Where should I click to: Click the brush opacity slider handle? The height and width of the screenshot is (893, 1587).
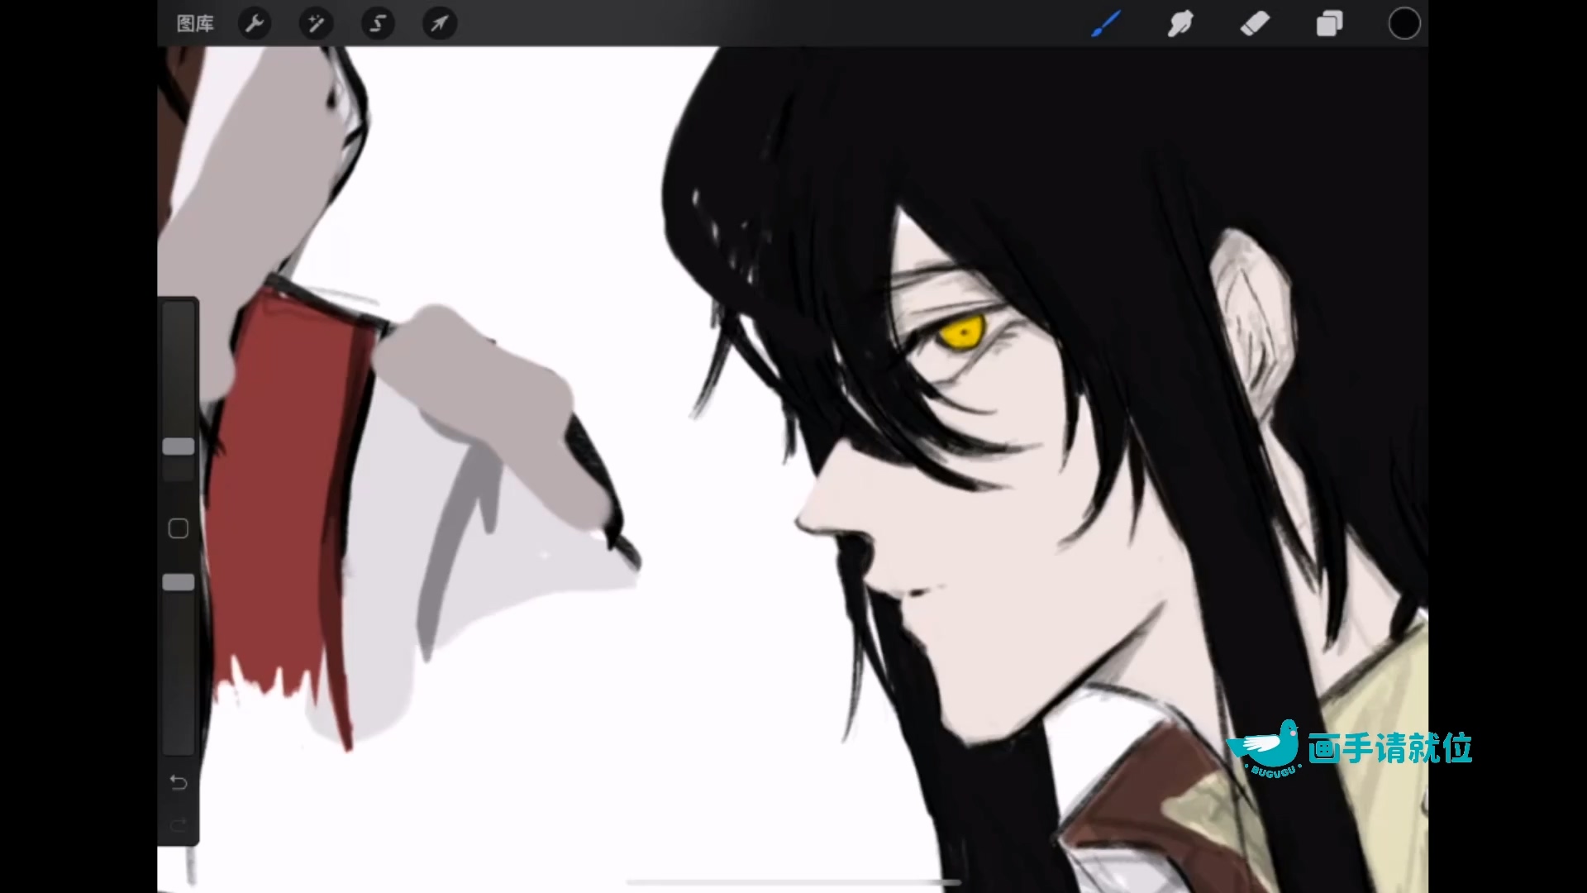tap(179, 582)
